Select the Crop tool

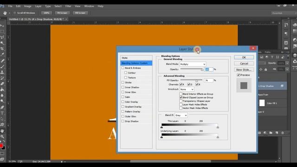[x=2, y=49]
